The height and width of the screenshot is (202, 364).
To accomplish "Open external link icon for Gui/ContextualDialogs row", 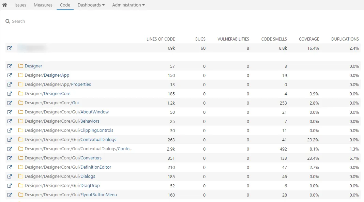I will (10, 140).
